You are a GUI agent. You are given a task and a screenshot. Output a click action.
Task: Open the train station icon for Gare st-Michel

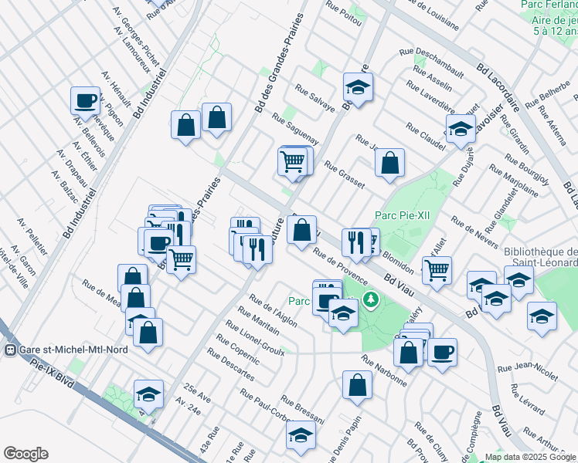10,350
